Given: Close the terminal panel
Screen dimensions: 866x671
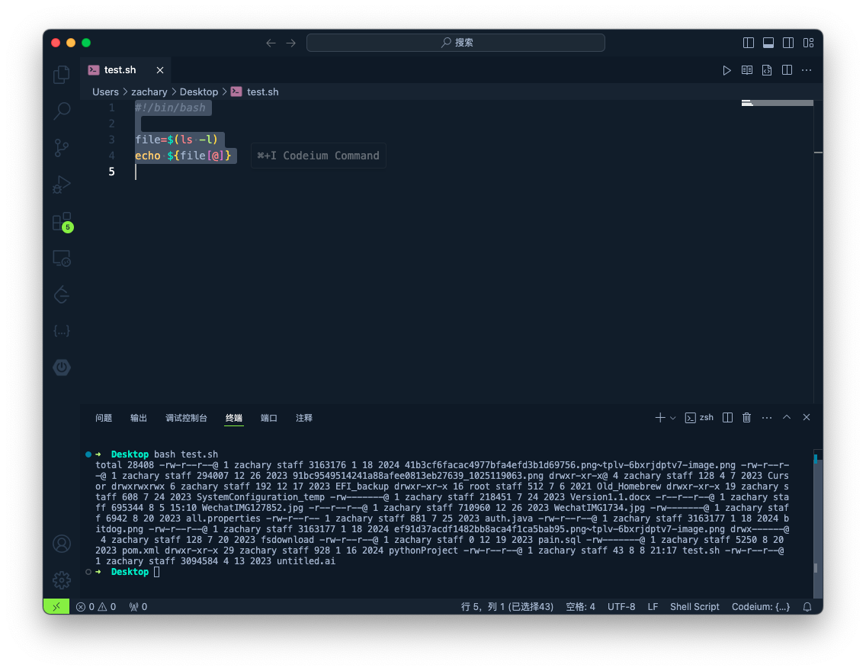Looking at the screenshot, I should (807, 418).
